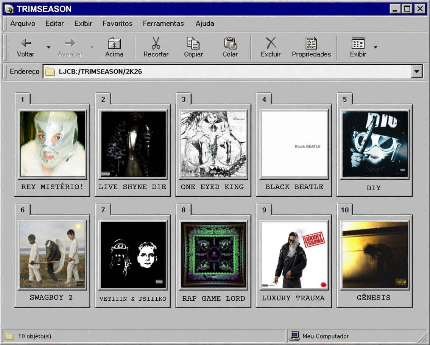Open the Ajuda menu
Image resolution: width=430 pixels, height=345 pixels.
[x=204, y=23]
